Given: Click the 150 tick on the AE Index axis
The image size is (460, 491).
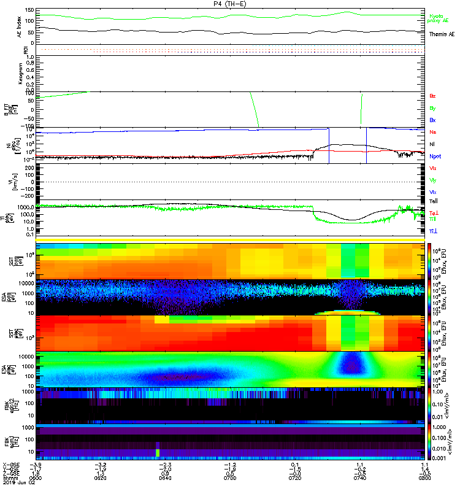Looking at the screenshot, I should point(30,10).
